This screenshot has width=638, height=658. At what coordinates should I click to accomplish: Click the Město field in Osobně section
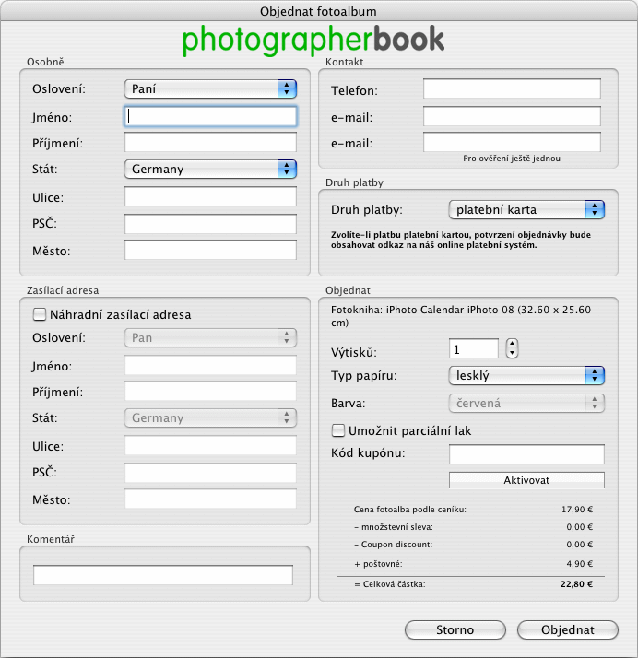[210, 250]
